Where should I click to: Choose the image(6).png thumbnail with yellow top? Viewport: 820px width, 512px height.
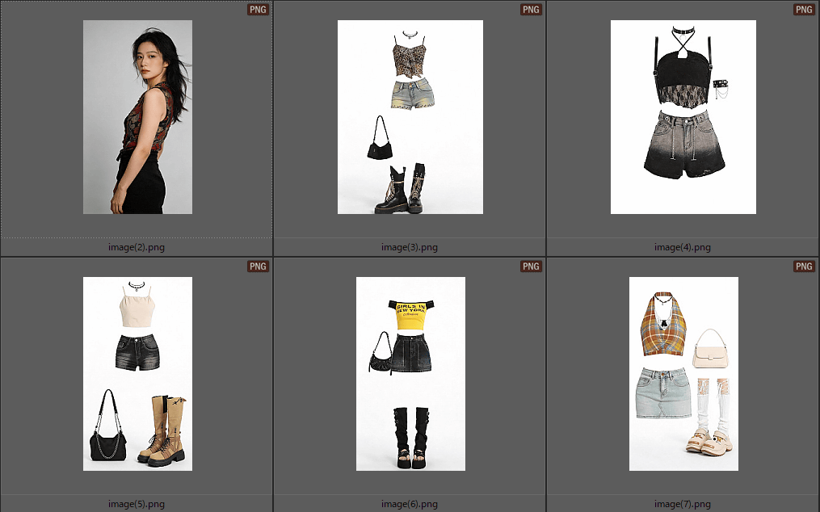pyautogui.click(x=410, y=373)
